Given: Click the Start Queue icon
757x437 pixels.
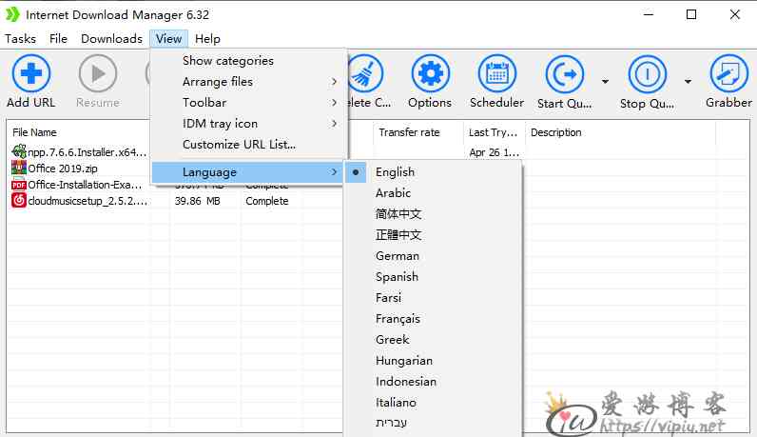Looking at the screenshot, I should coord(564,74).
